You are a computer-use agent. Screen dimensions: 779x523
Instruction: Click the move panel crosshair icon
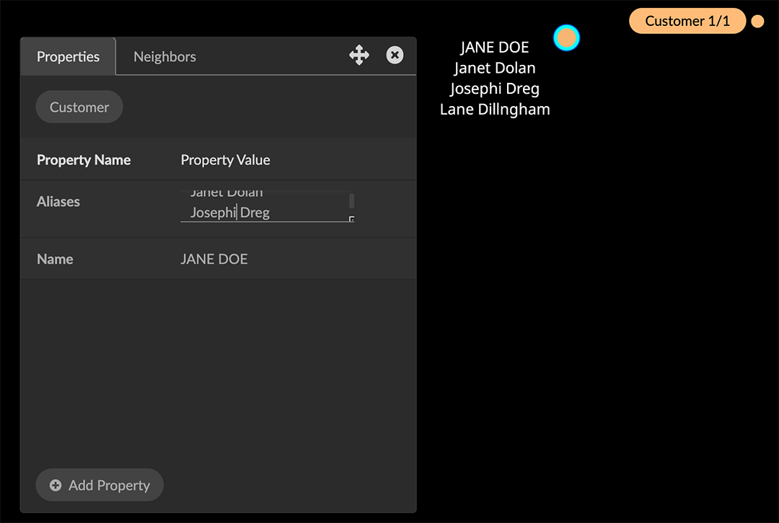pos(359,56)
